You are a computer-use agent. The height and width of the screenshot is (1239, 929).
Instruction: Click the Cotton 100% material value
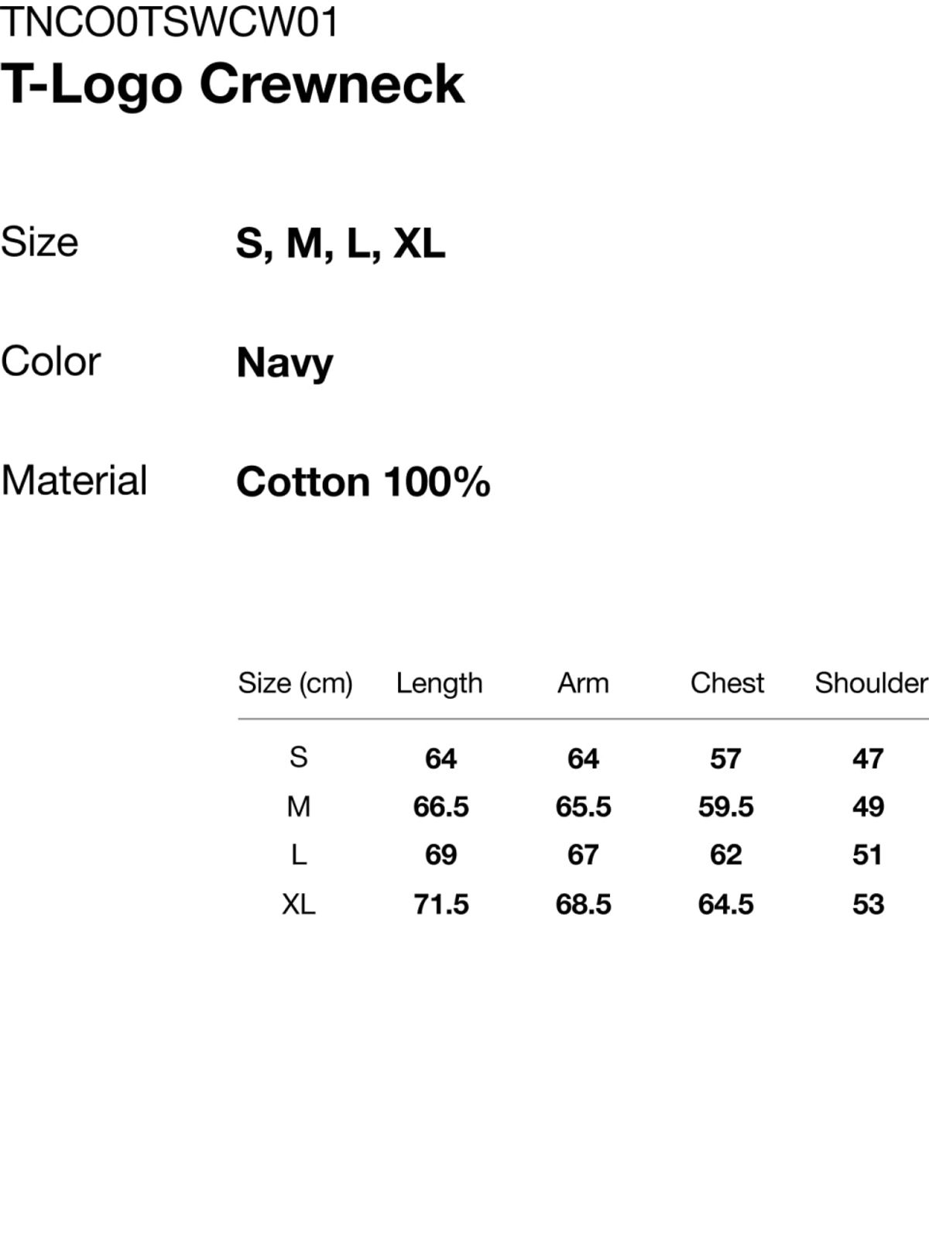coord(363,481)
